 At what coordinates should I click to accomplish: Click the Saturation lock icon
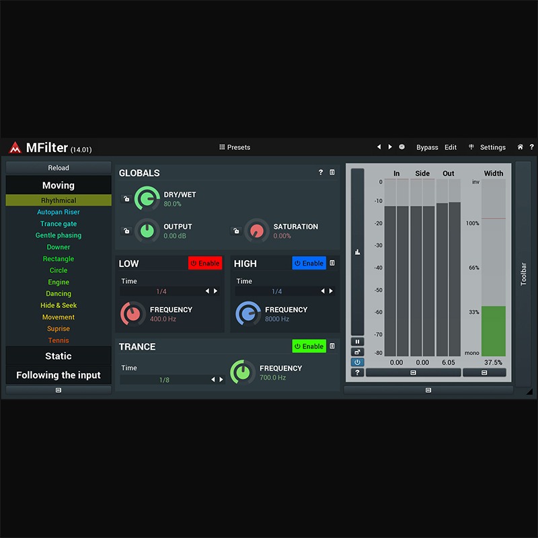[236, 231]
